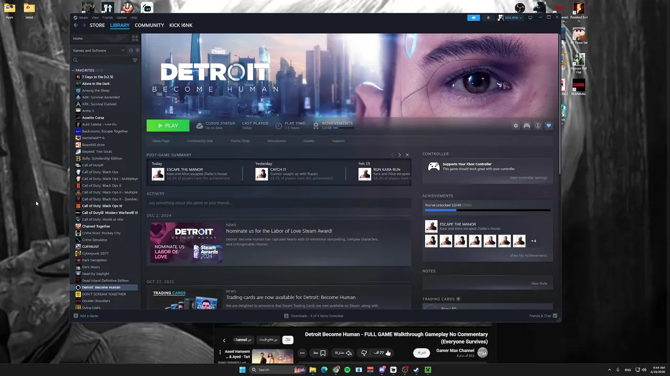Like the YouTube video with thumbs up
670x376 pixels.
(x=388, y=353)
